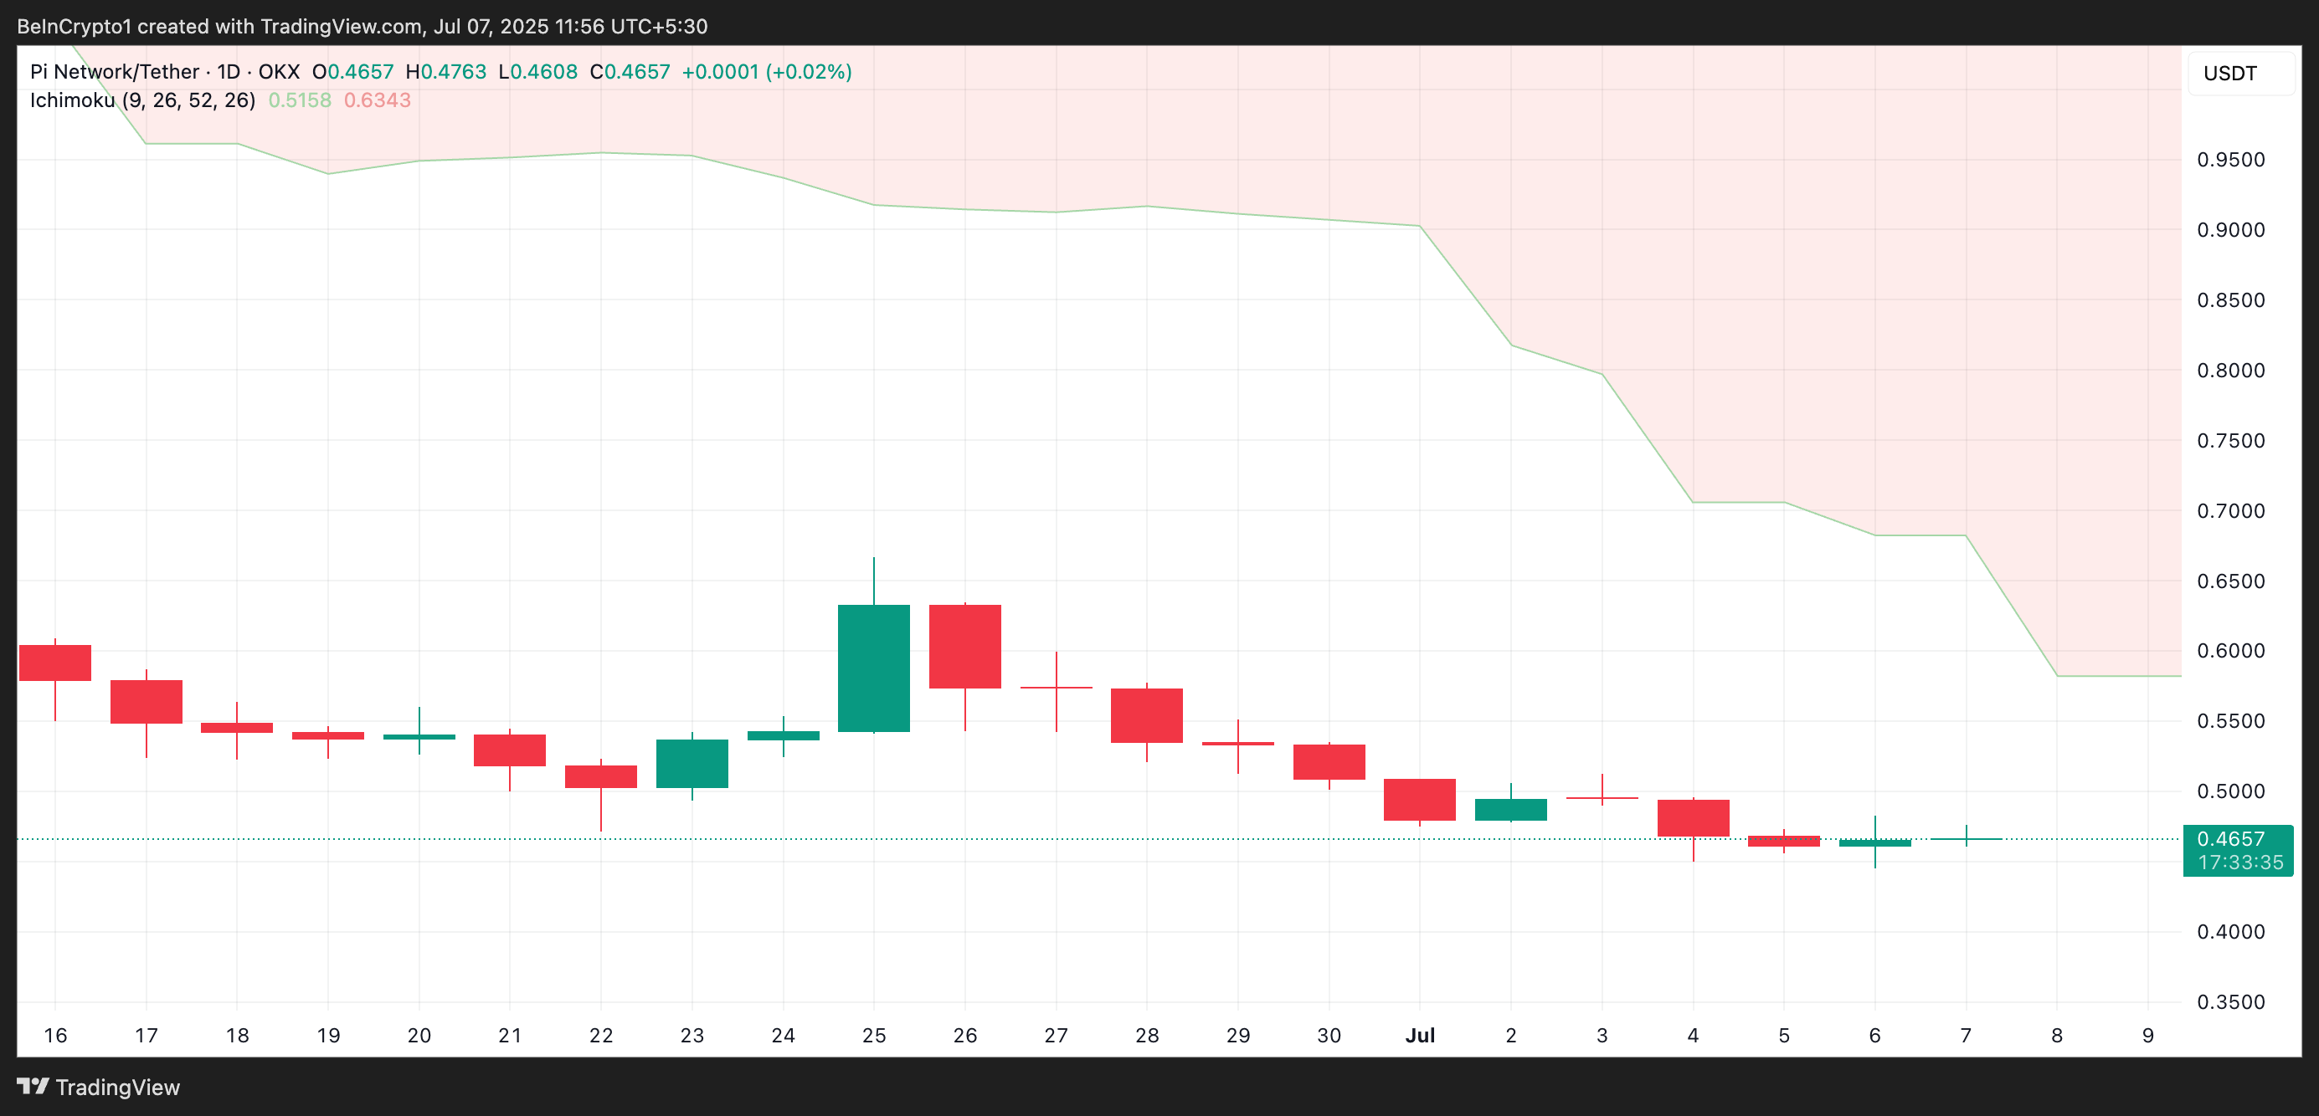
Task: Click the TradingView text in the footer
Action: coord(118,1088)
